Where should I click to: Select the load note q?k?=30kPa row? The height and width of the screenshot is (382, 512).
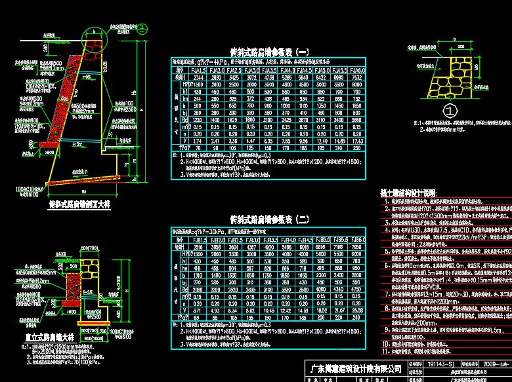pos(268,232)
